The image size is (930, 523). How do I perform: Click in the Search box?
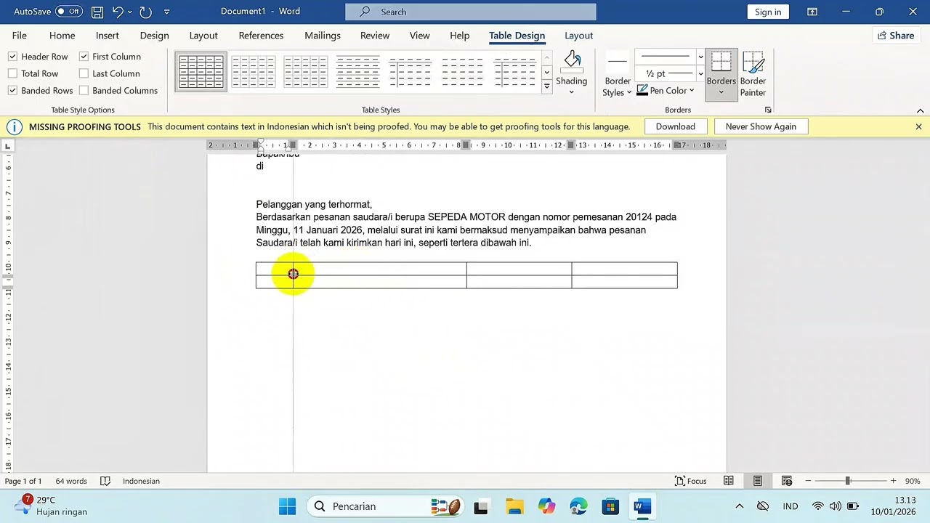pyautogui.click(x=471, y=12)
